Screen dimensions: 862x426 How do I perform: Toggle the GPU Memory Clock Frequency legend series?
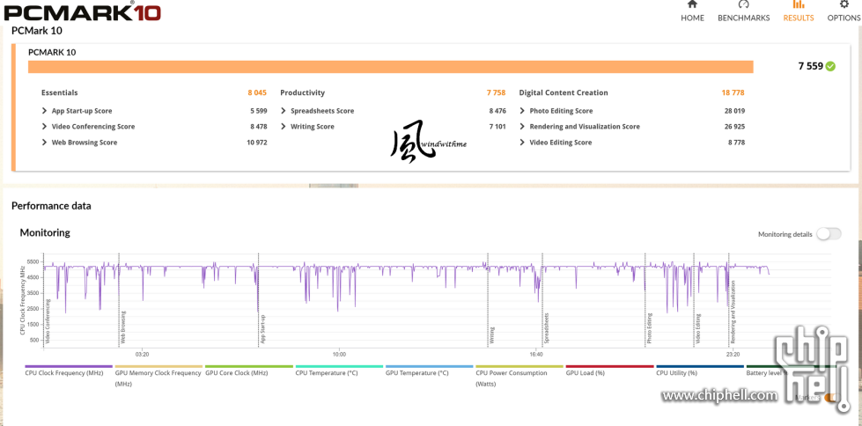[158, 378]
